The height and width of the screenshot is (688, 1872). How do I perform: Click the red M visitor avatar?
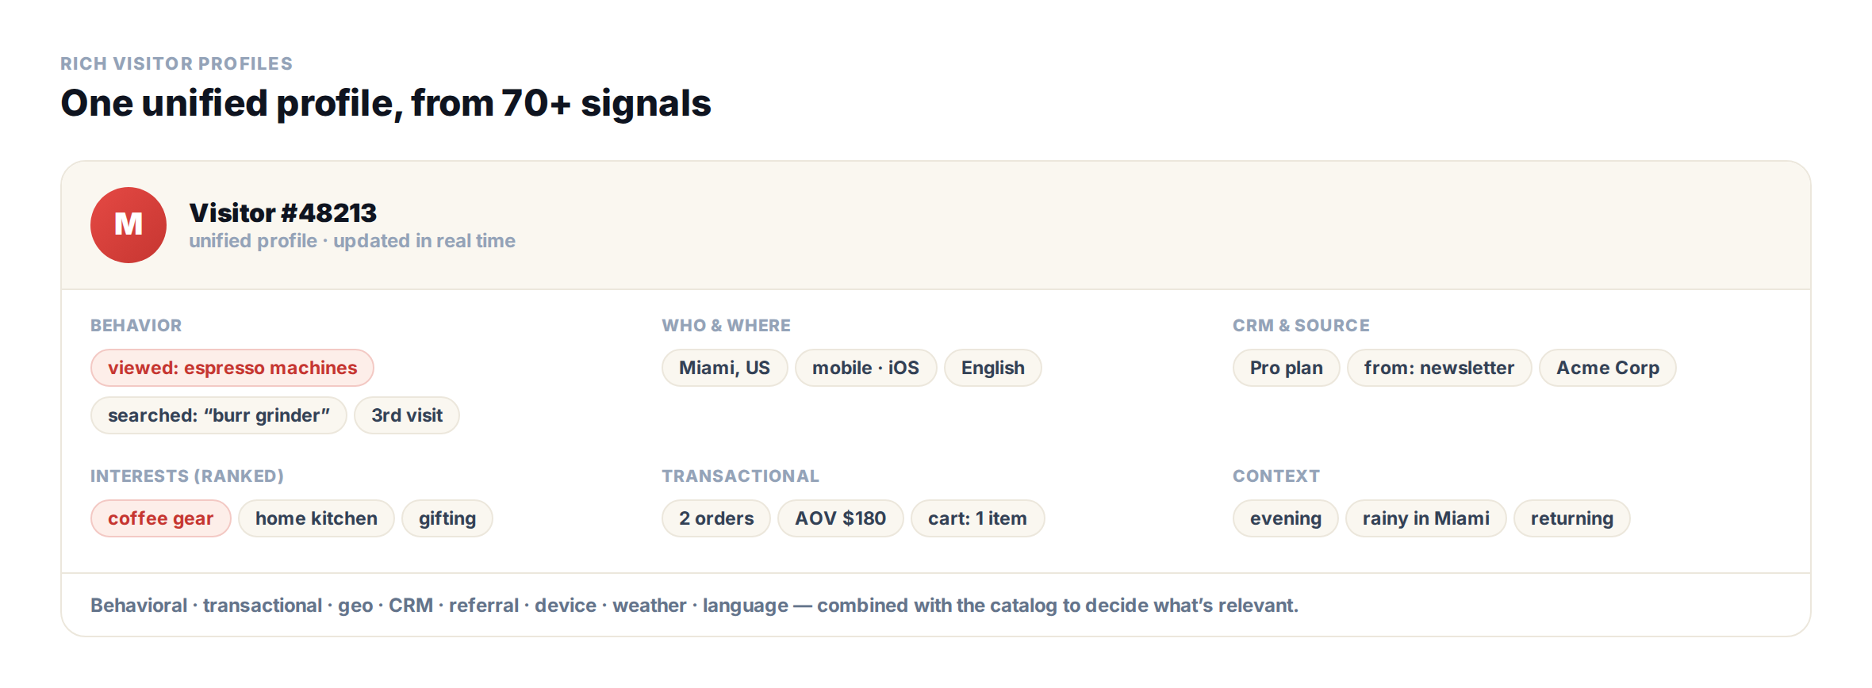coord(129,225)
